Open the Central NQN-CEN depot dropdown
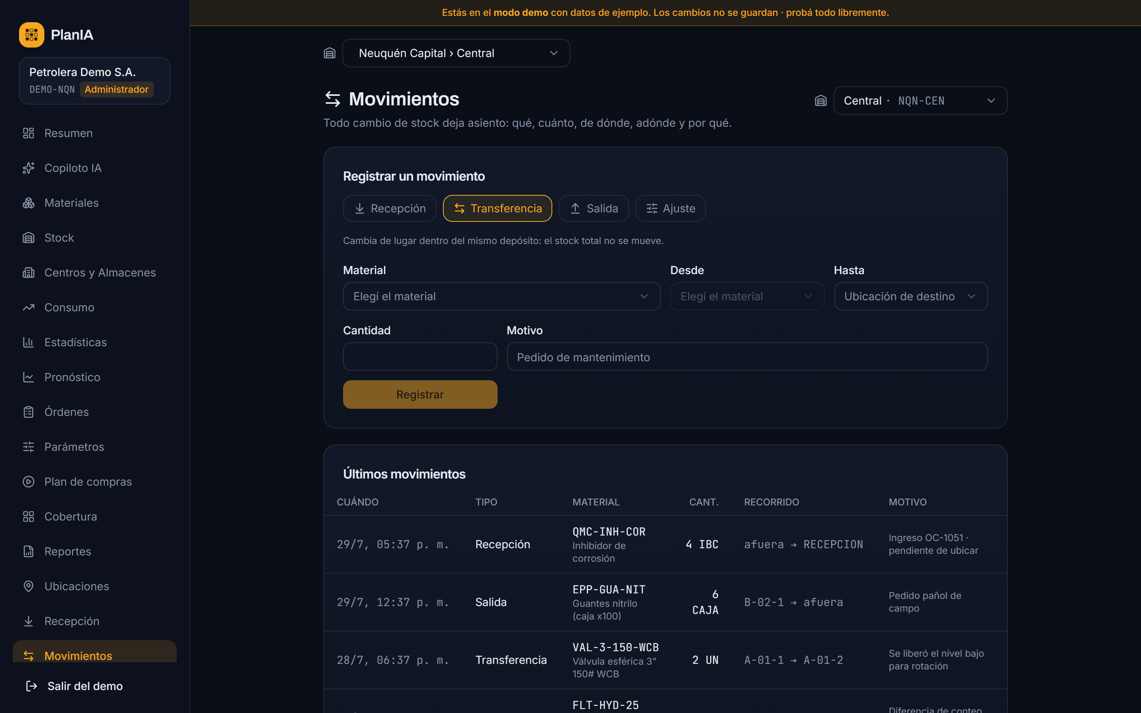 tap(920, 101)
